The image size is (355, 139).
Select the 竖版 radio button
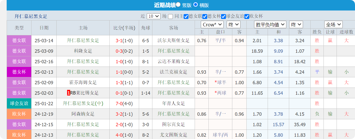[178, 5]
